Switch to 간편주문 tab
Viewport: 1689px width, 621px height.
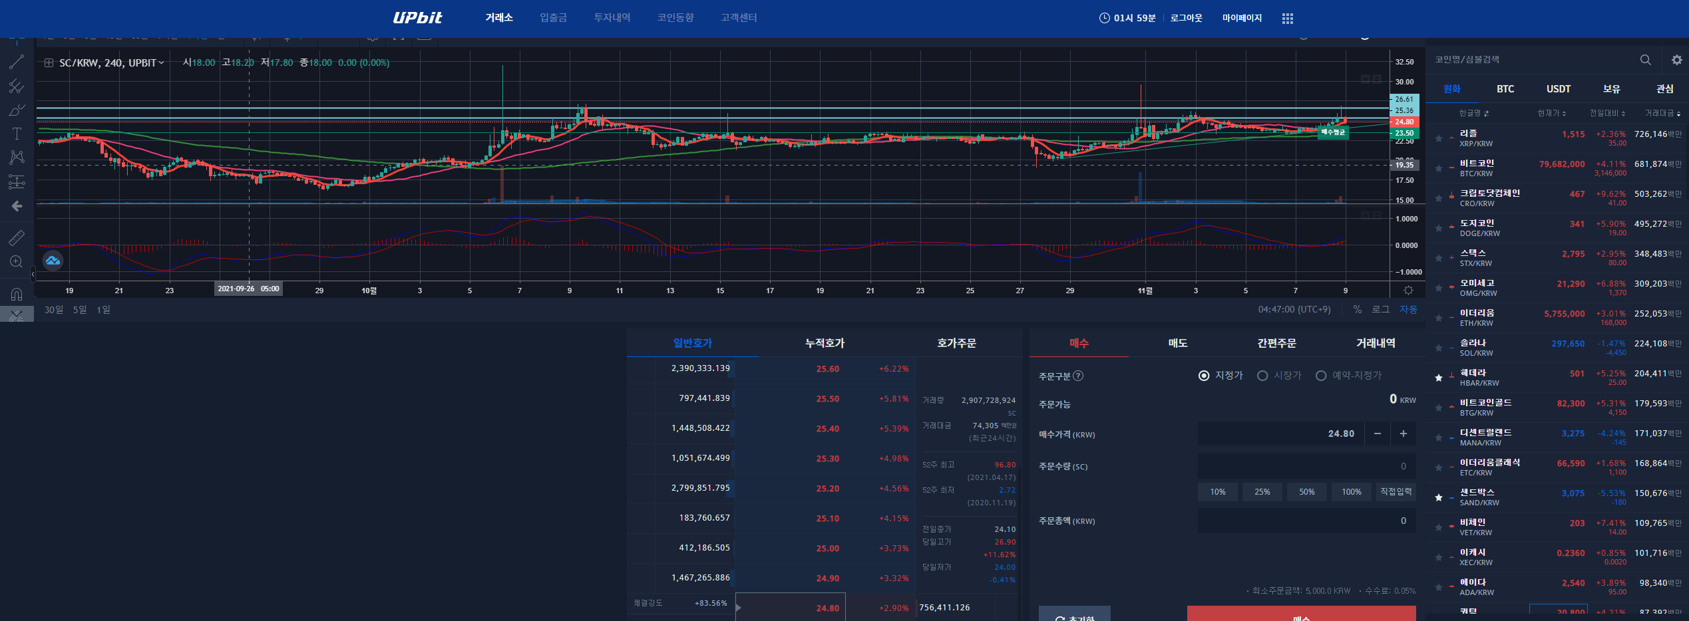click(1276, 343)
